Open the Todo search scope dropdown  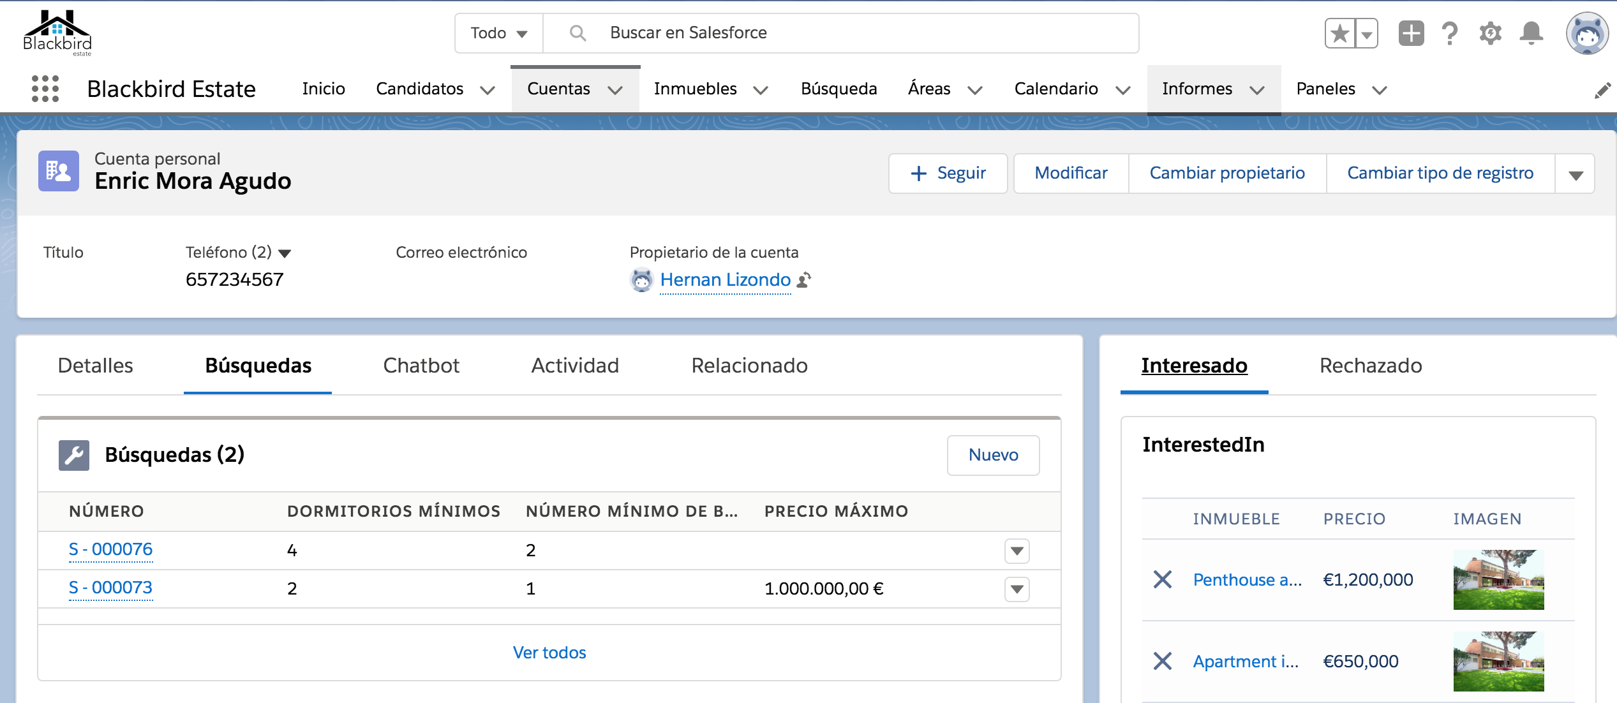499,33
